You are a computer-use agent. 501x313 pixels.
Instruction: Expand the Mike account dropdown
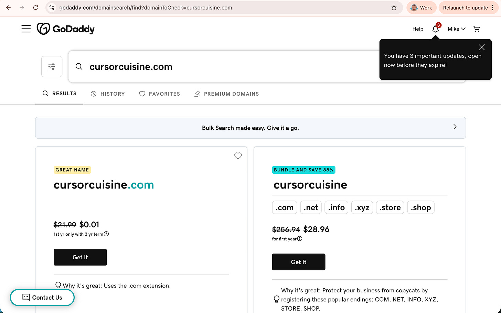click(456, 29)
